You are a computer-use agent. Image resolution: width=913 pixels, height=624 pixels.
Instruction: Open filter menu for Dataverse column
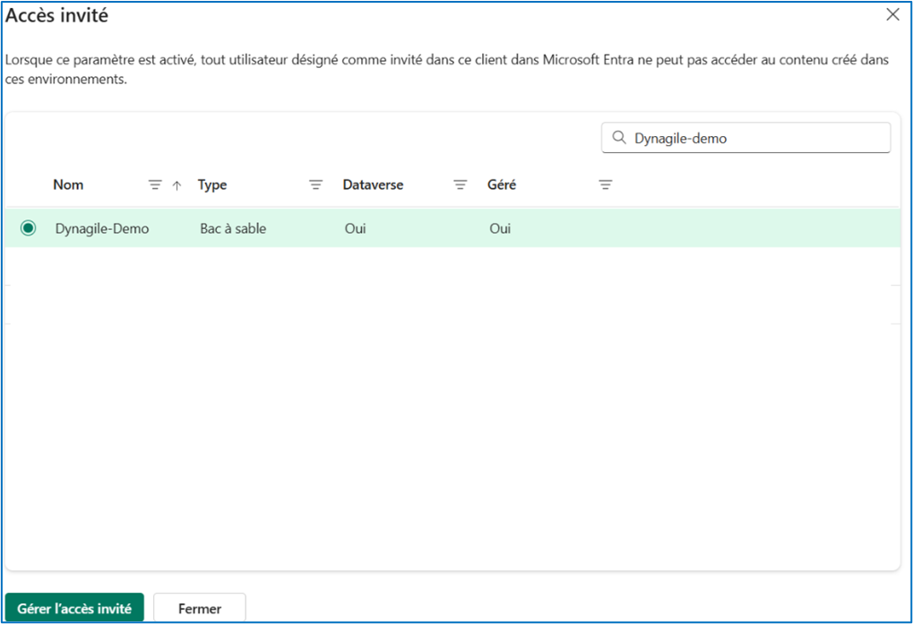pyautogui.click(x=460, y=185)
